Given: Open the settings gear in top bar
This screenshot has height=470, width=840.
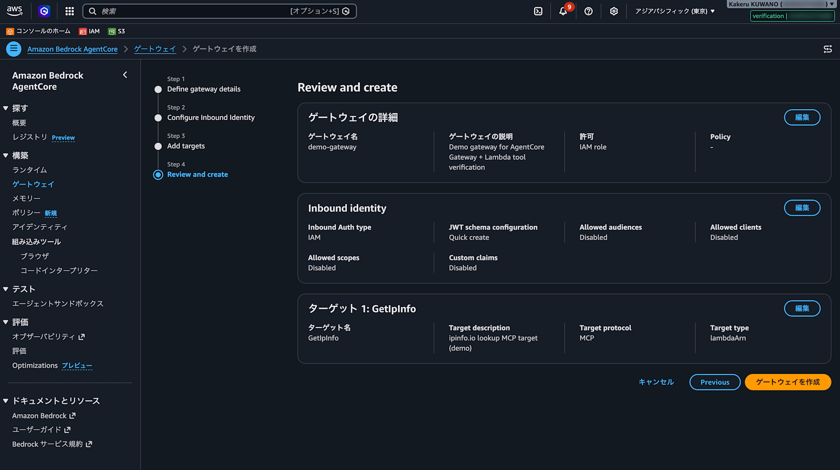Looking at the screenshot, I should 614,11.
